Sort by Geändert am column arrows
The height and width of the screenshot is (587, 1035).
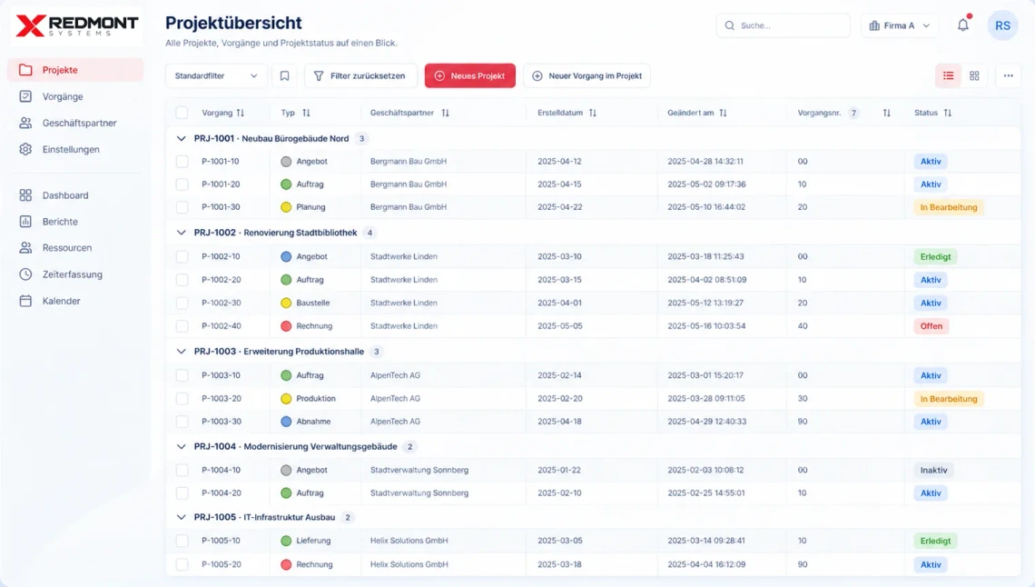(724, 113)
